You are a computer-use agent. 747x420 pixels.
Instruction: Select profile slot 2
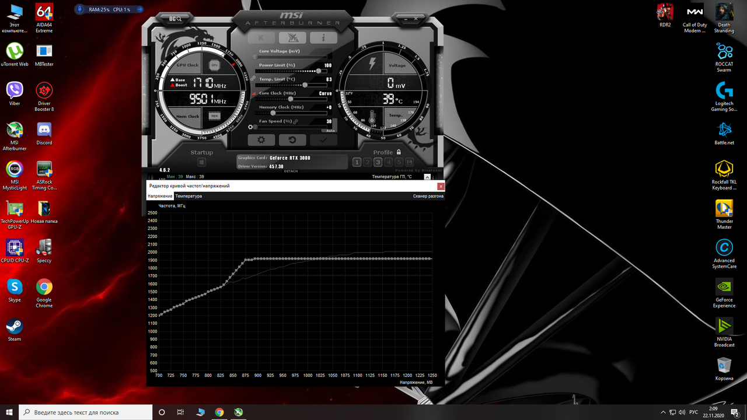pyautogui.click(x=367, y=162)
